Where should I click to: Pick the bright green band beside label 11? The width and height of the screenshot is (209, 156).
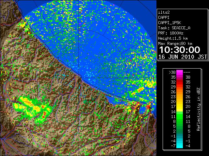180,116
